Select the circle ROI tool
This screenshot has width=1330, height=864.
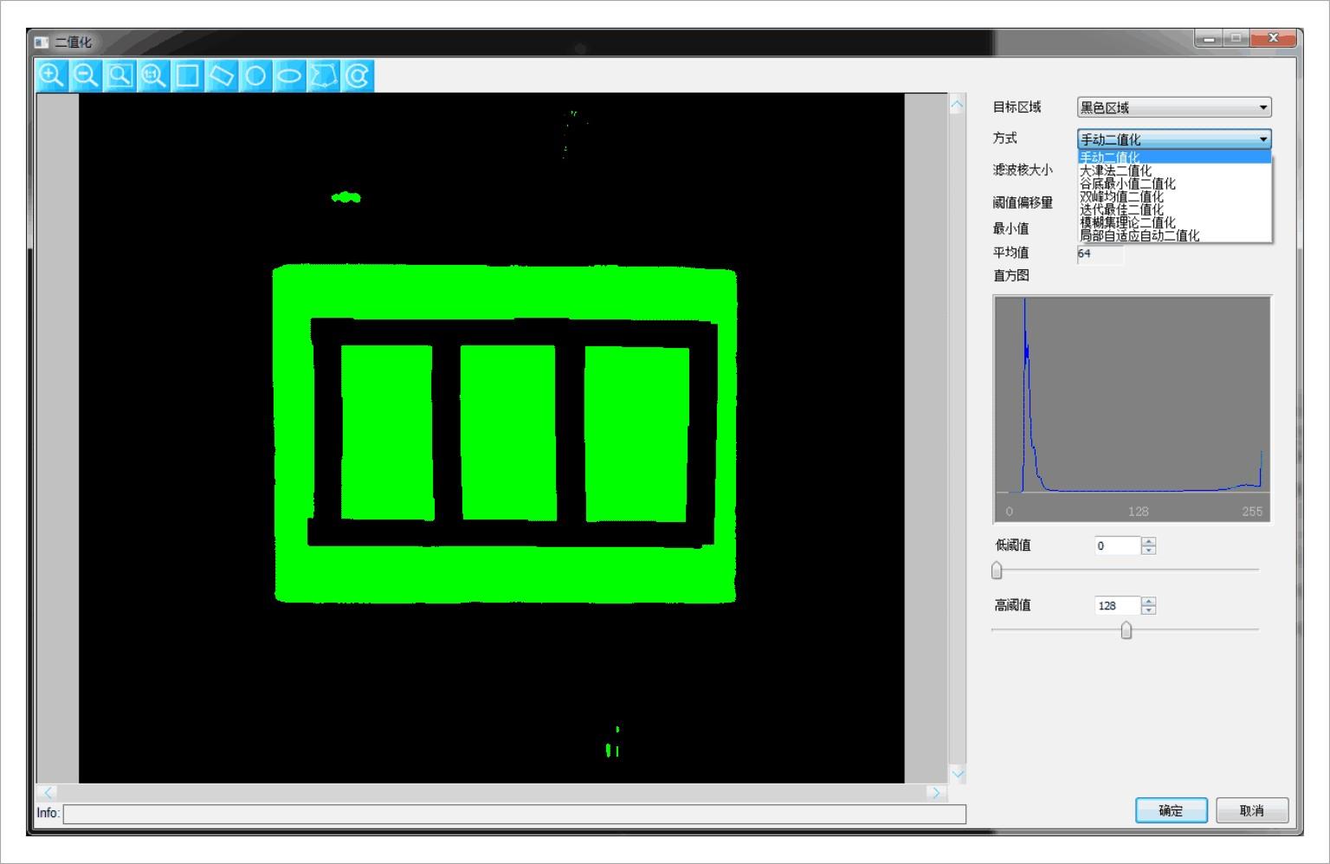(255, 76)
